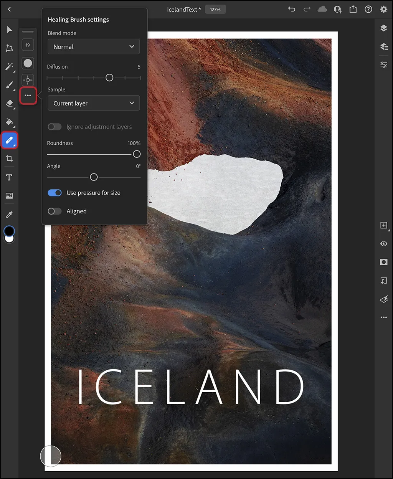Toggle Ignore adjustment layers
Viewport: 393px width, 479px height.
pyautogui.click(x=54, y=127)
